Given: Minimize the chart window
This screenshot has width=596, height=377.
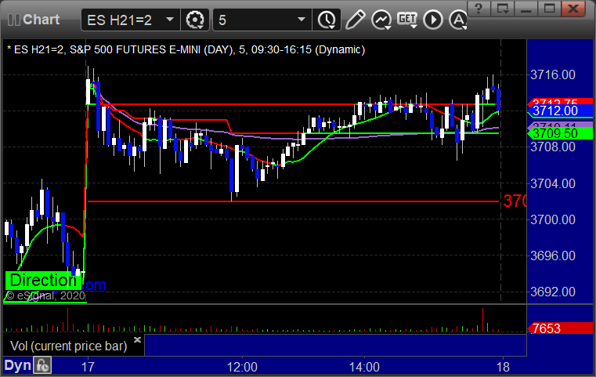Looking at the screenshot, I should [x=526, y=9].
